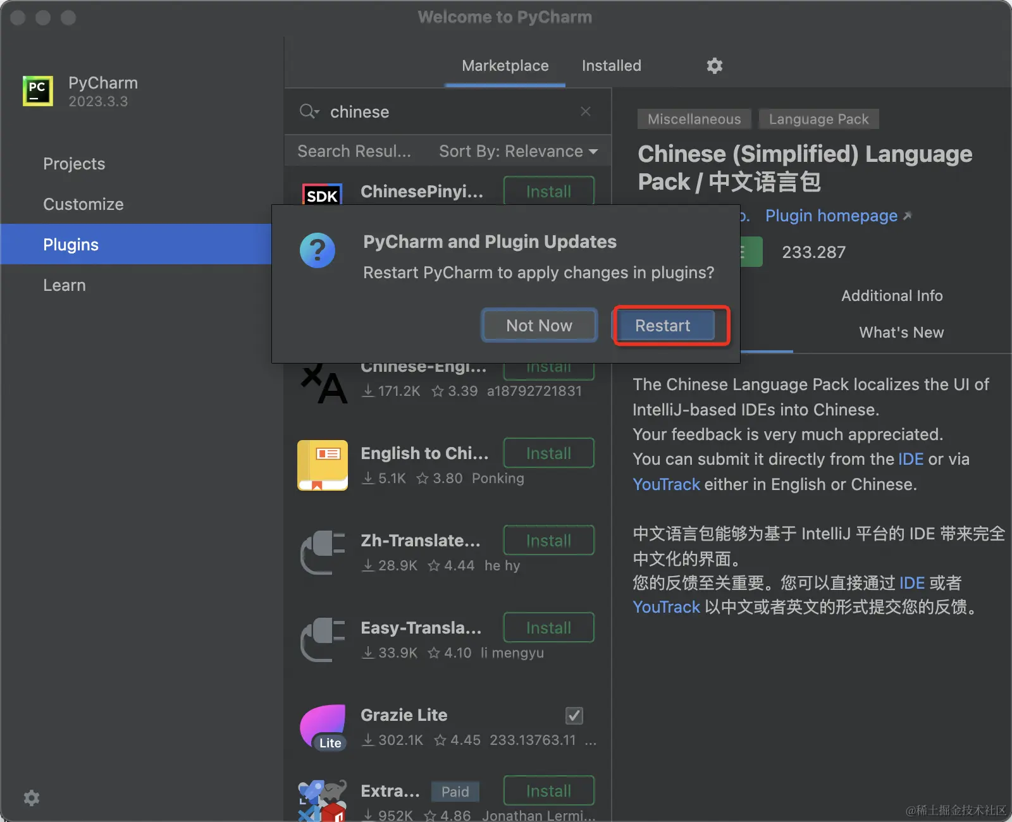1012x822 pixels.
Task: Click the Language Pack tag
Action: click(x=819, y=119)
